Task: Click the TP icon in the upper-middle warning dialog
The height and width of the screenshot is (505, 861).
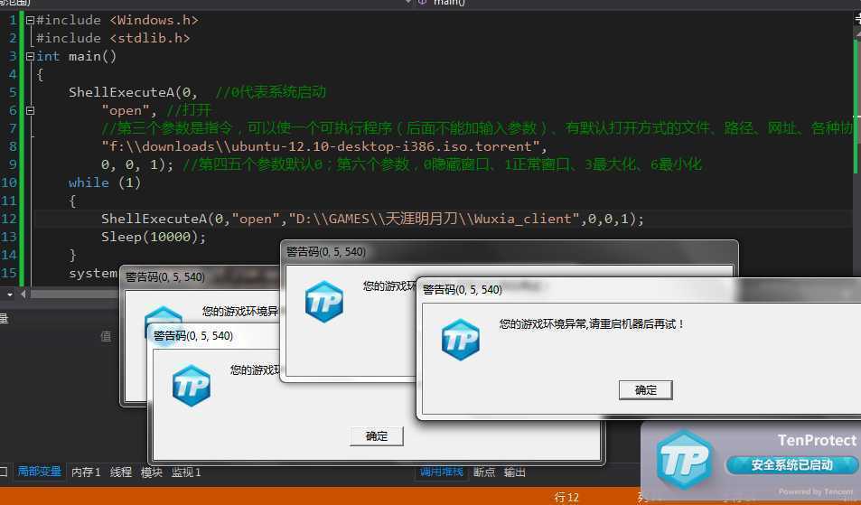Action: click(x=324, y=302)
